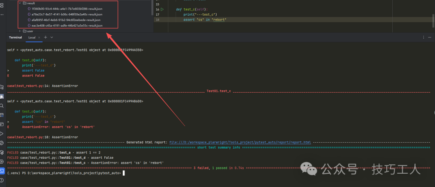Click 'FAILED ...Test01::test_c' summary line
The width and height of the screenshot is (435, 187).
tap(85, 162)
